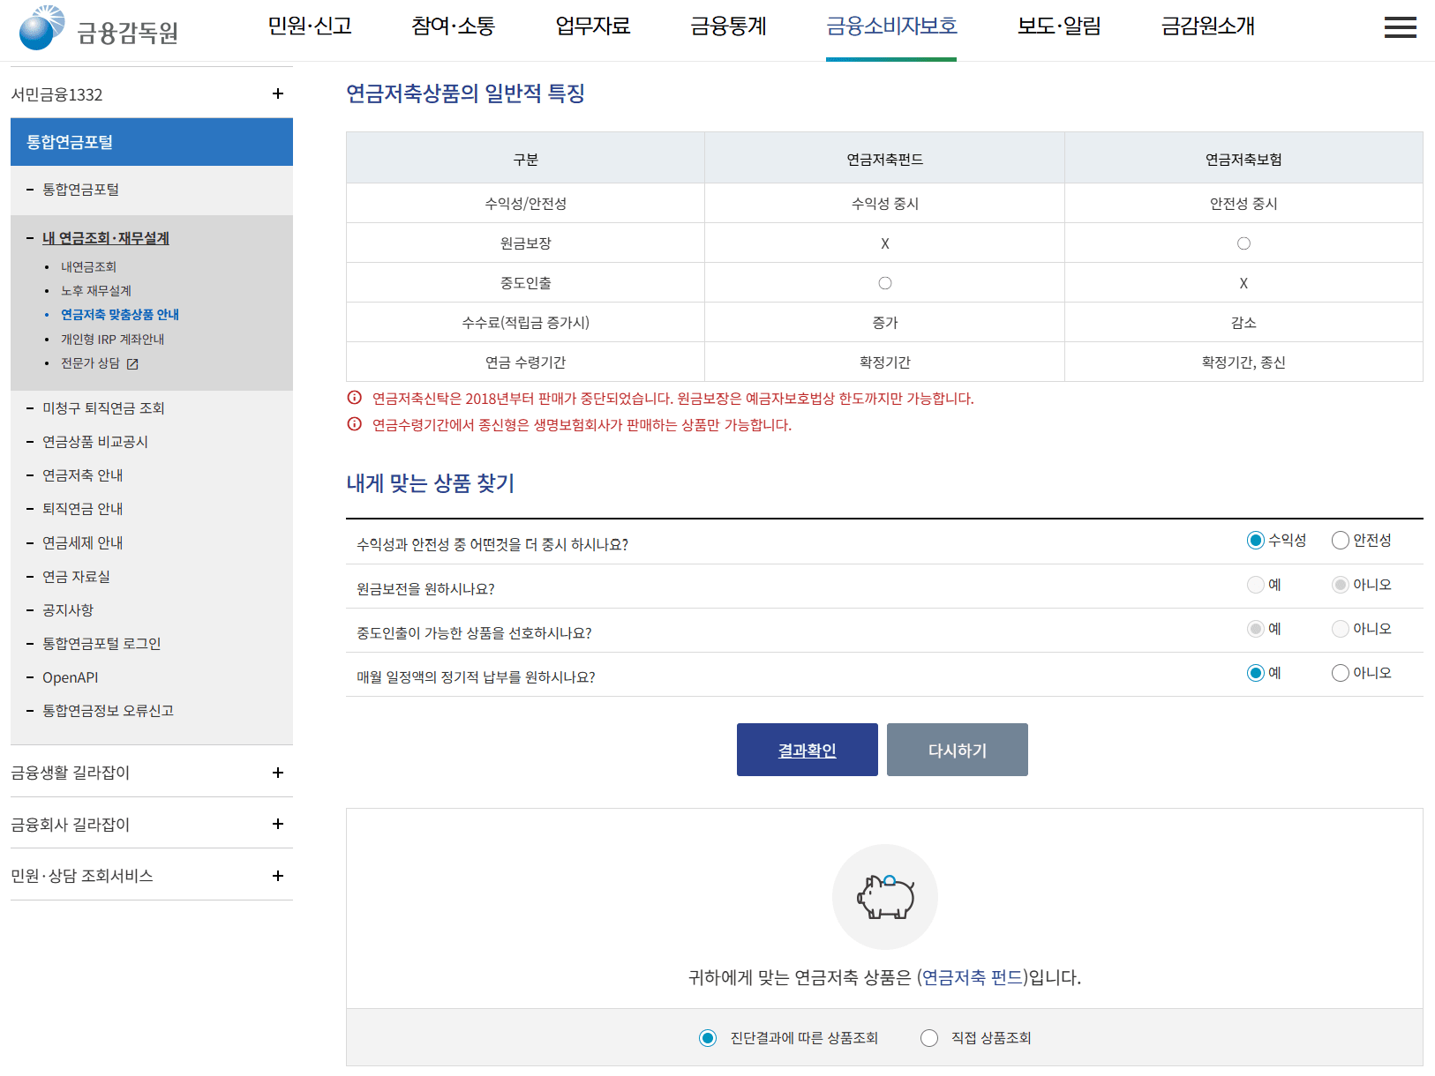Choose 아니오 for 원금보전 question
The height and width of the screenshot is (1076, 1435).
point(1341,585)
